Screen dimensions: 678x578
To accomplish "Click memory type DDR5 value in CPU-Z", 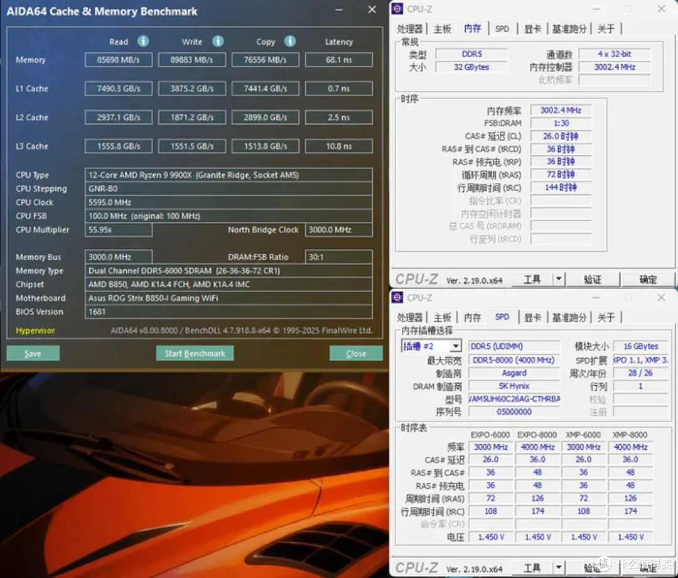I will pos(471,54).
